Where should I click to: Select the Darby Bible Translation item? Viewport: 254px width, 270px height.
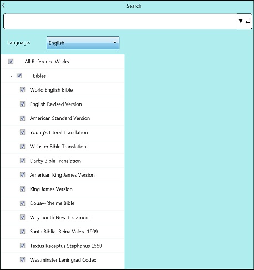[55, 161]
